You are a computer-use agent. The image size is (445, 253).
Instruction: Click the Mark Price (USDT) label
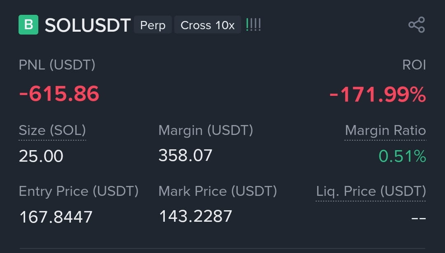(x=218, y=191)
